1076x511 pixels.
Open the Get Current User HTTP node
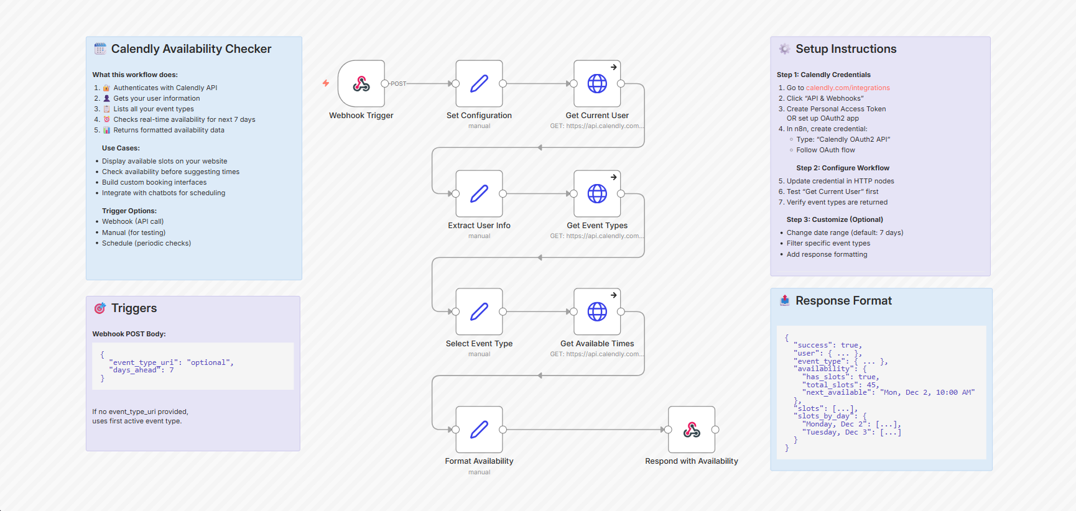[597, 83]
